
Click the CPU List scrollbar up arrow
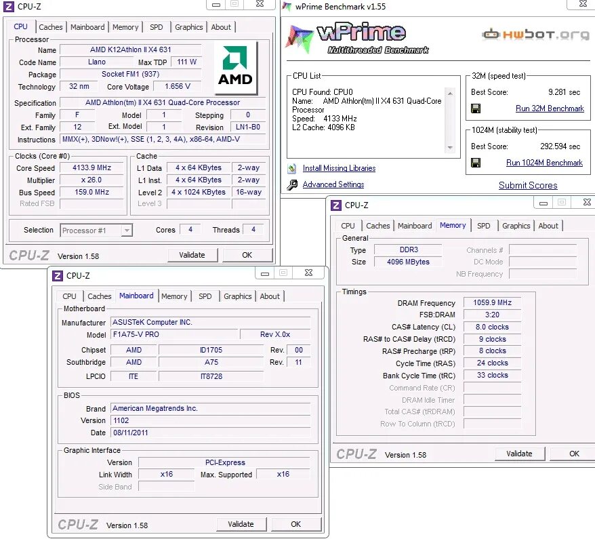coord(450,94)
